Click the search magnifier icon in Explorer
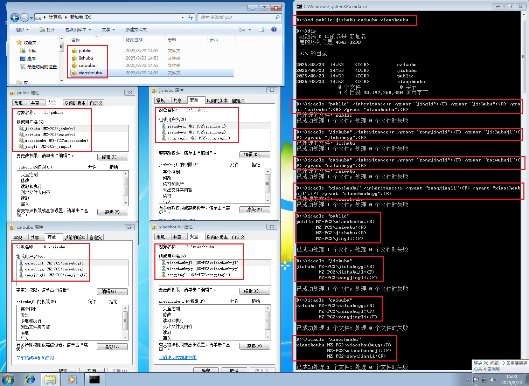529x386 pixels. [x=277, y=17]
